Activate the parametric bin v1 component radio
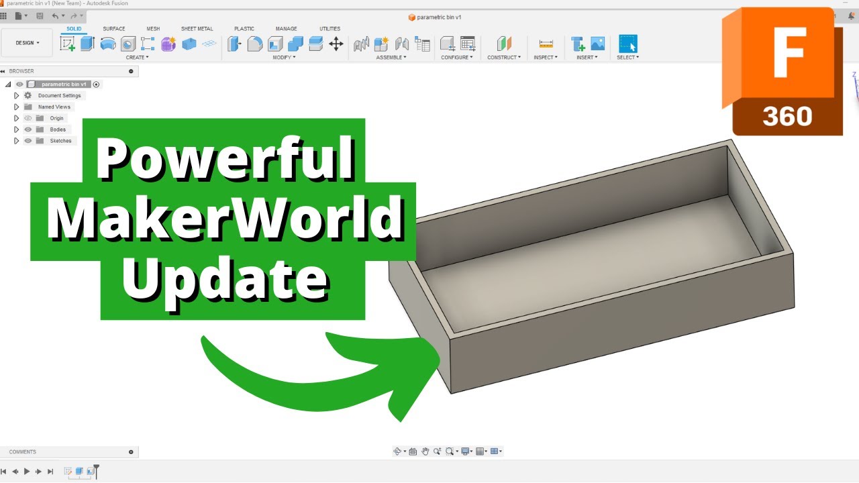Viewport: 859px width, 483px height. tap(97, 85)
